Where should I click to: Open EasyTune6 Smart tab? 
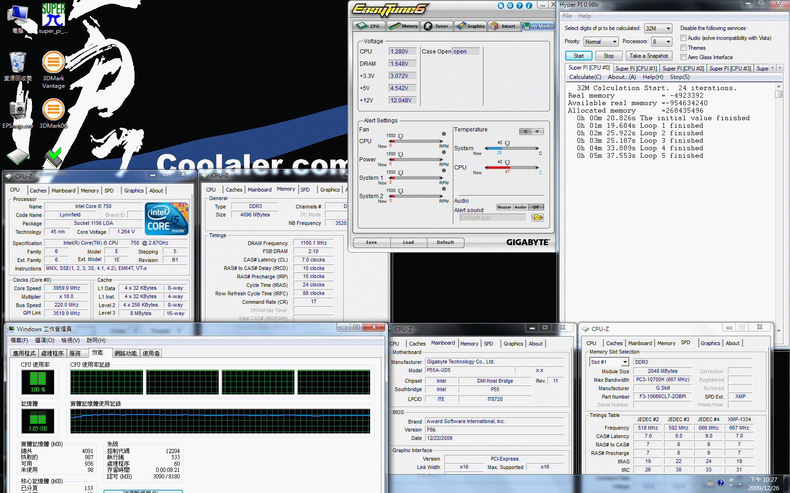coord(504,26)
